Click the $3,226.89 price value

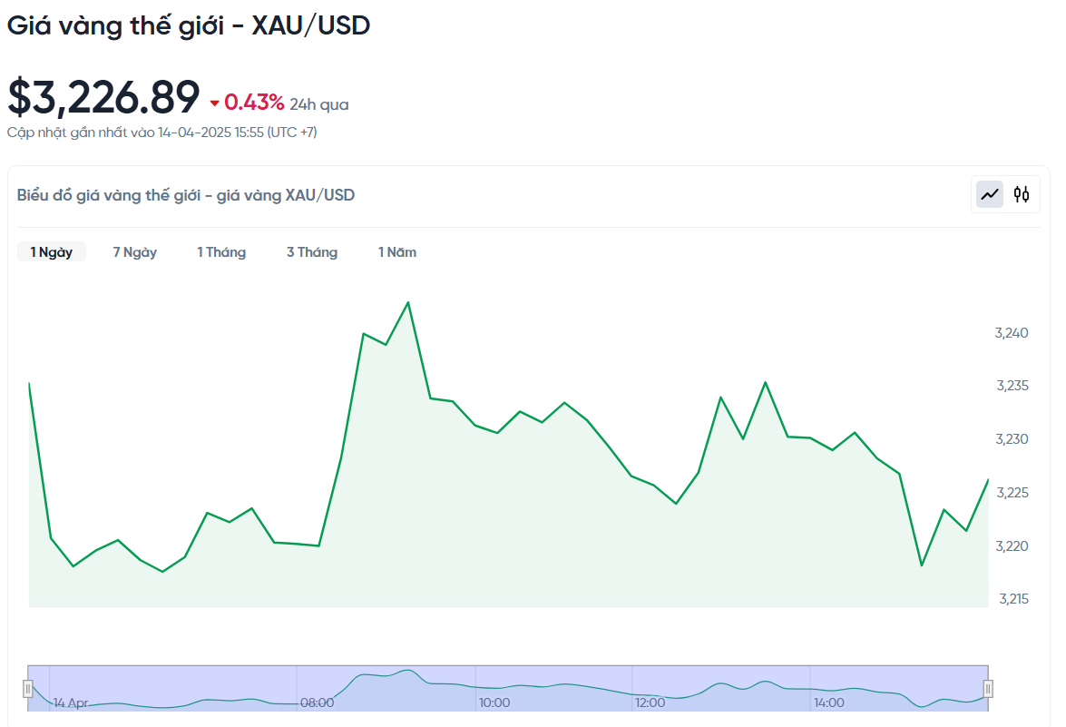coord(103,97)
